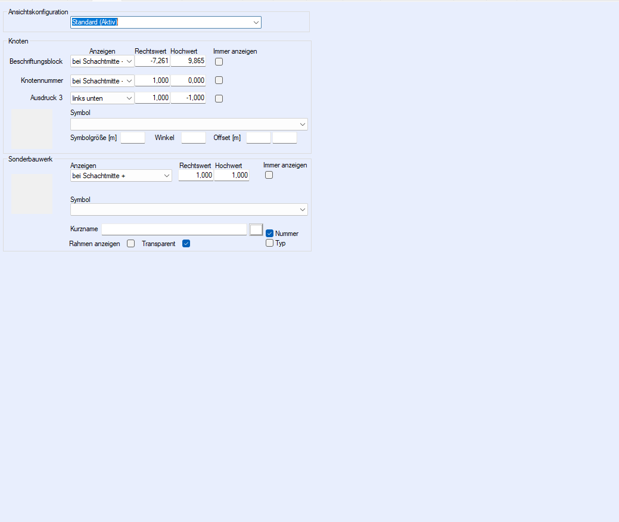Open the Knotennummer Anzeigen dropdown
Viewport: 619px width, 522px height.
point(102,80)
